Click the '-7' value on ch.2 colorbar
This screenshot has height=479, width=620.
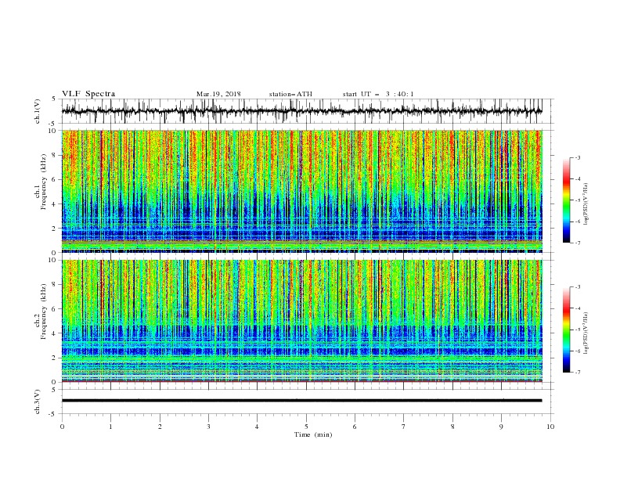click(x=578, y=373)
